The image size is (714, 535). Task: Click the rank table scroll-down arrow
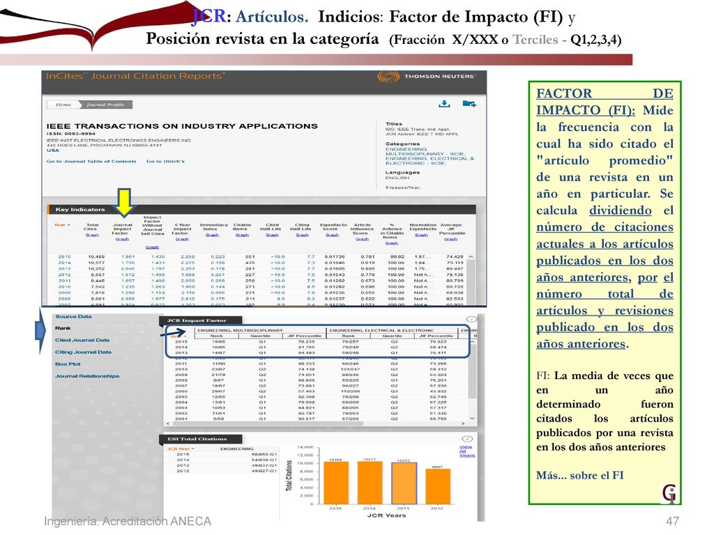point(472,418)
